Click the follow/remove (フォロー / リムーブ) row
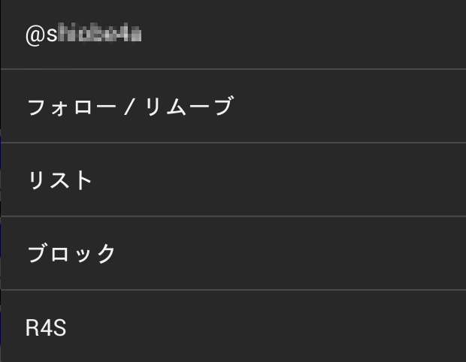466x362 pixels. [233, 107]
